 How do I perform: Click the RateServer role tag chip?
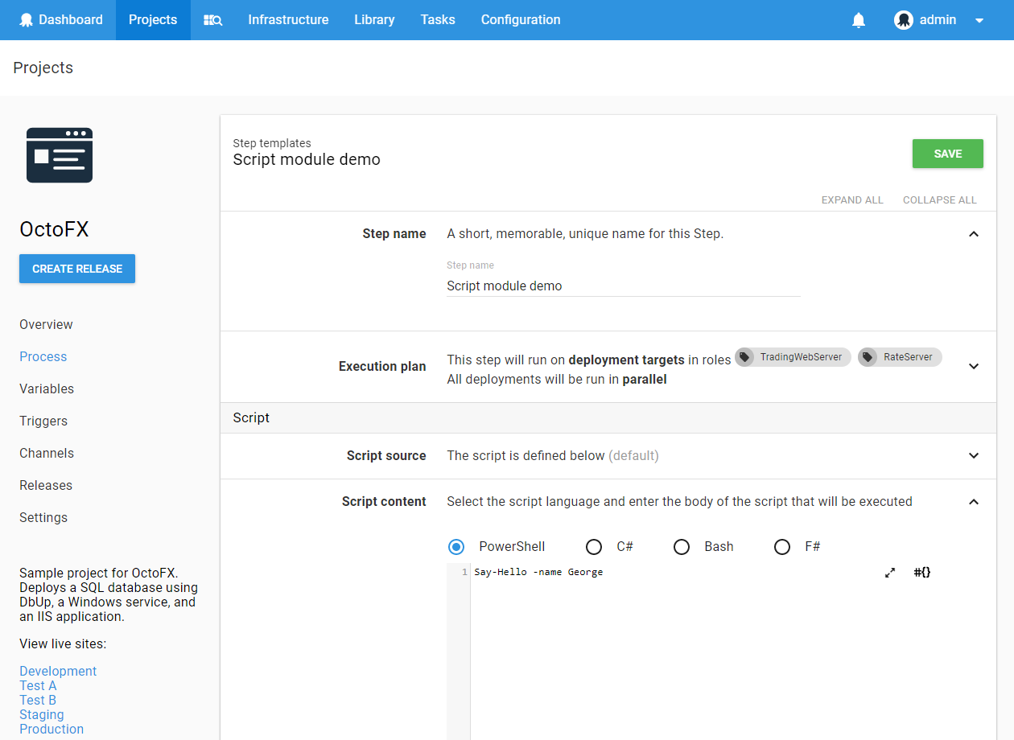[900, 357]
